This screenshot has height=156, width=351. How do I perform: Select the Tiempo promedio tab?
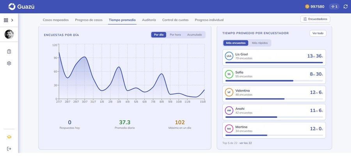coord(122,20)
